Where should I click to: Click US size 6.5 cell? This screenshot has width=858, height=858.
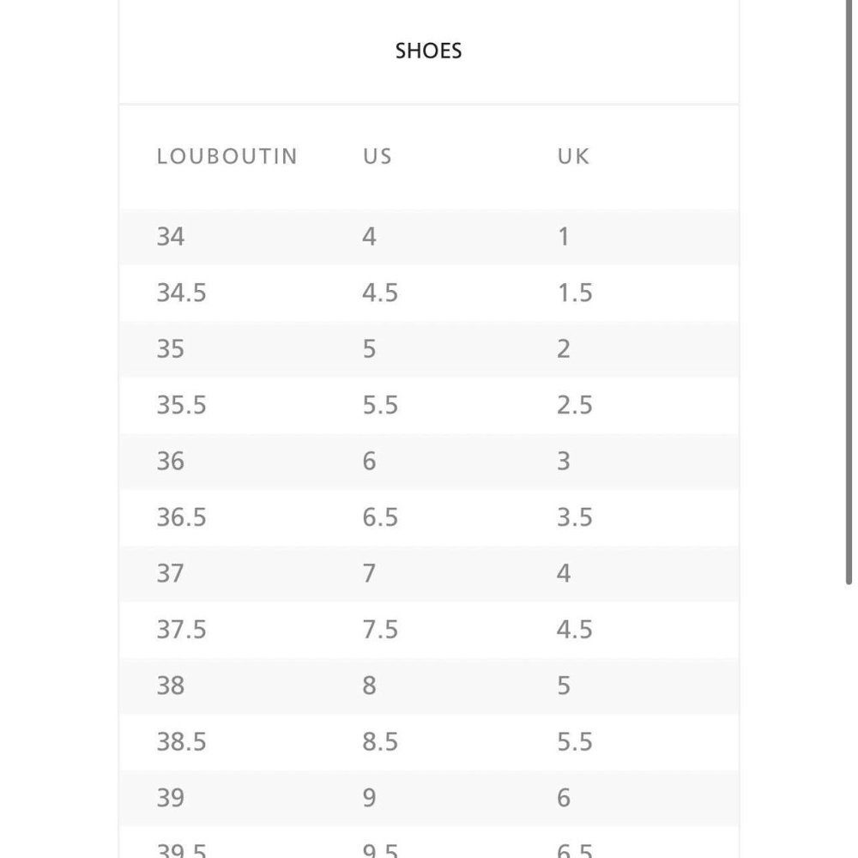coord(380,517)
